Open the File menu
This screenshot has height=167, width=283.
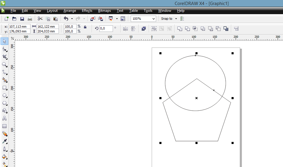(13, 11)
